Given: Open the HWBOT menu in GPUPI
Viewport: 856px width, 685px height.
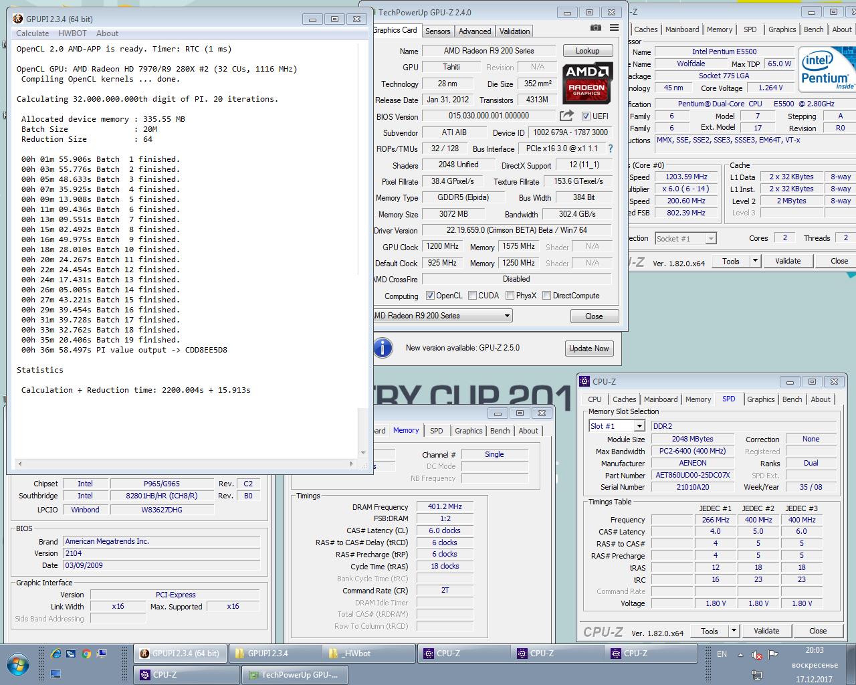Looking at the screenshot, I should (72, 33).
